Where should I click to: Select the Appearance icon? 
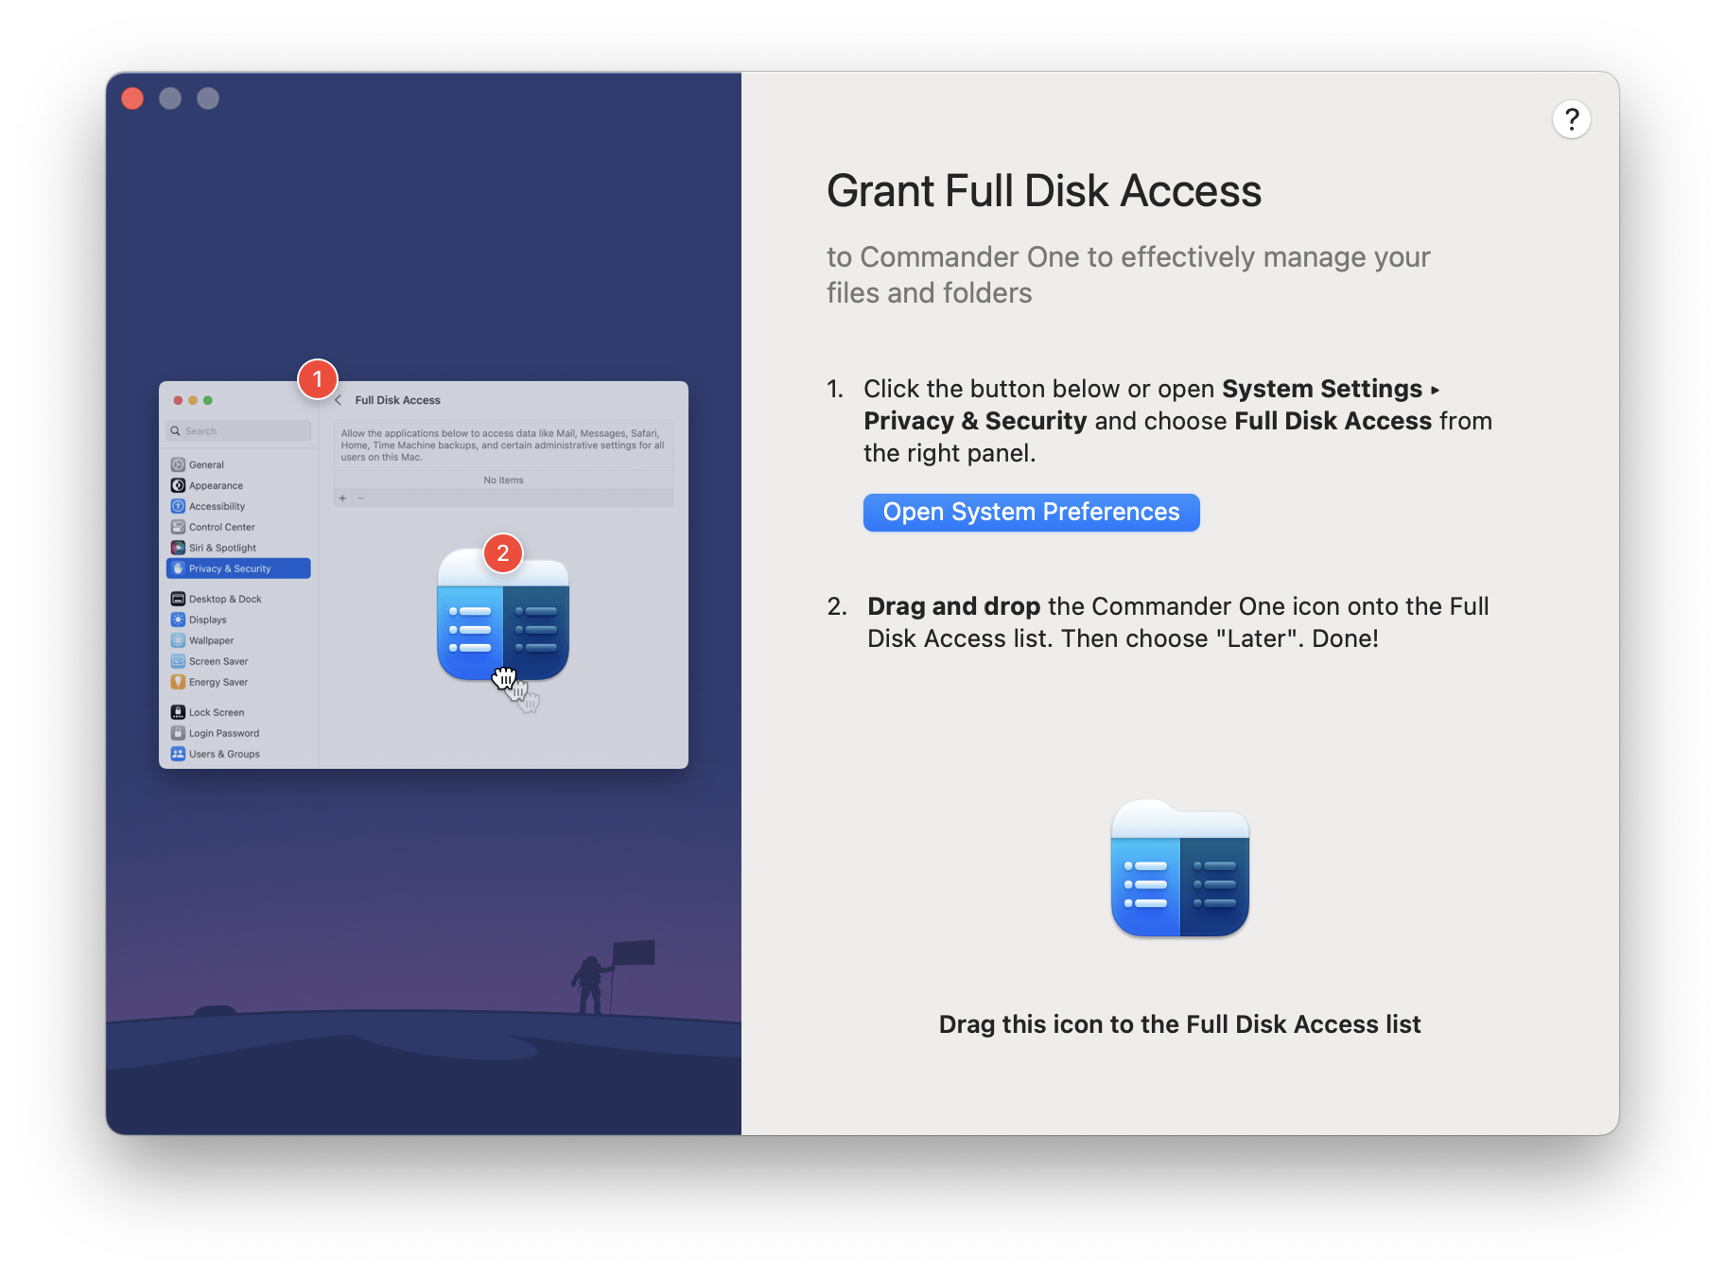pyautogui.click(x=178, y=485)
